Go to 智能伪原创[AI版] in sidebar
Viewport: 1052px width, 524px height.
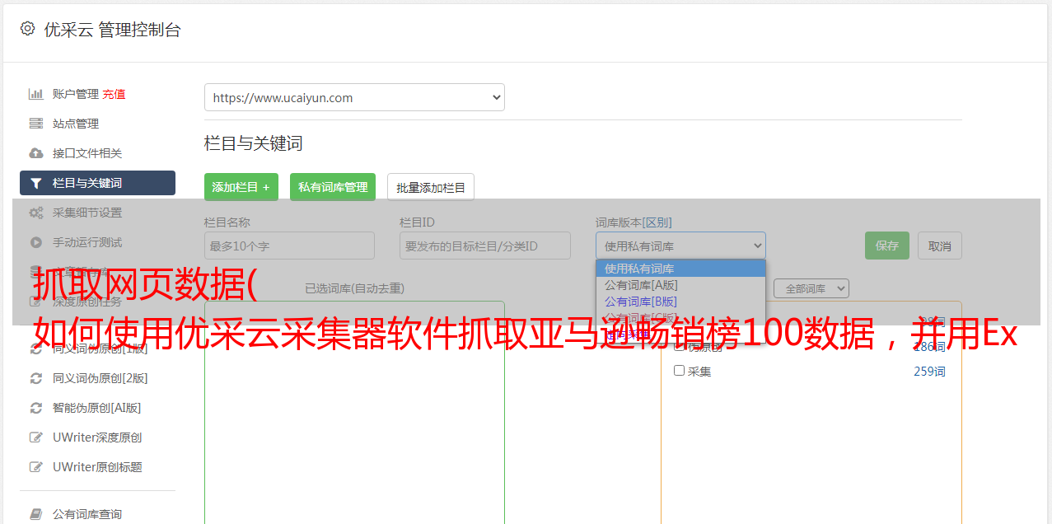tap(97, 408)
